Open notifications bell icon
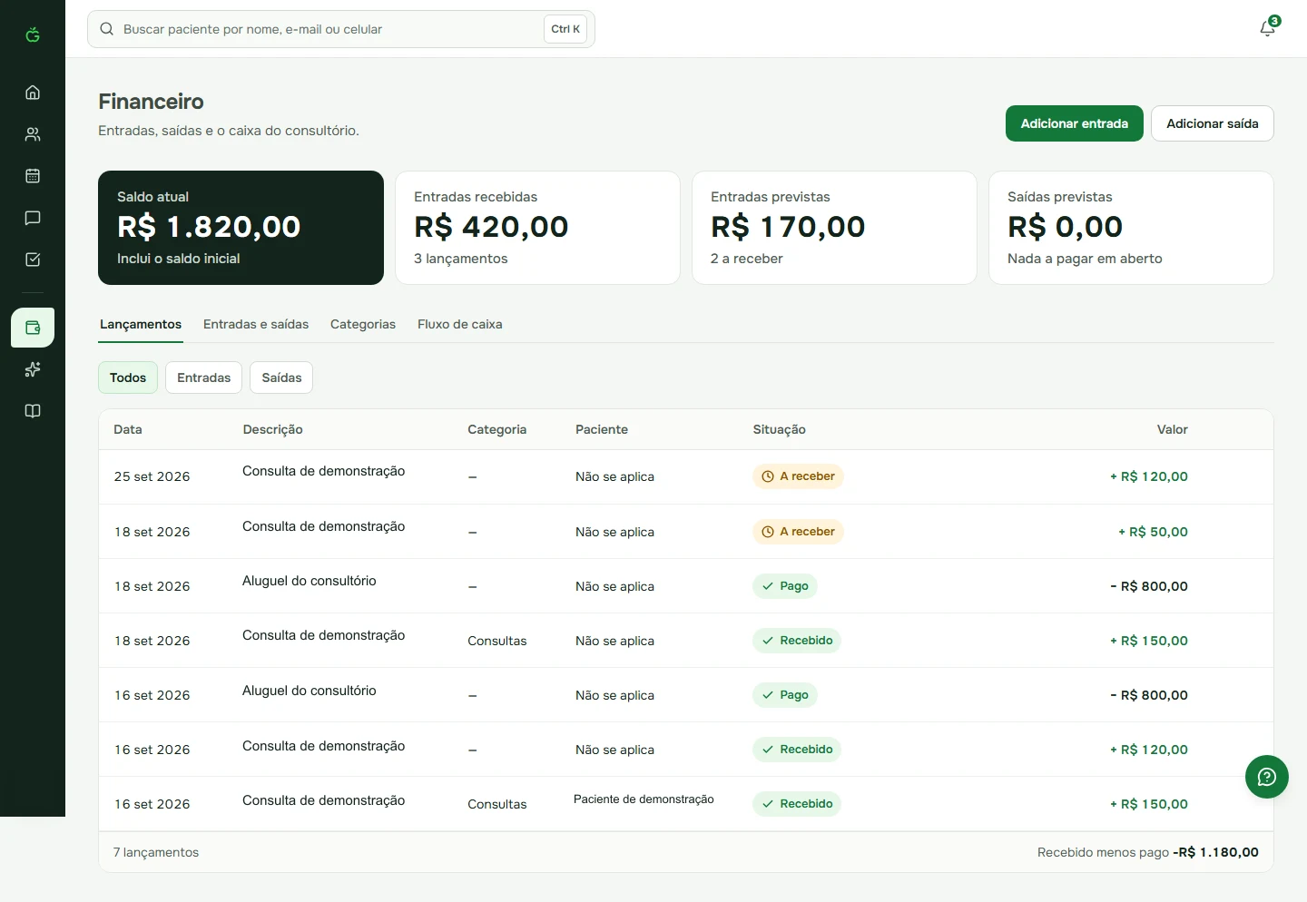This screenshot has width=1307, height=902. (x=1268, y=28)
